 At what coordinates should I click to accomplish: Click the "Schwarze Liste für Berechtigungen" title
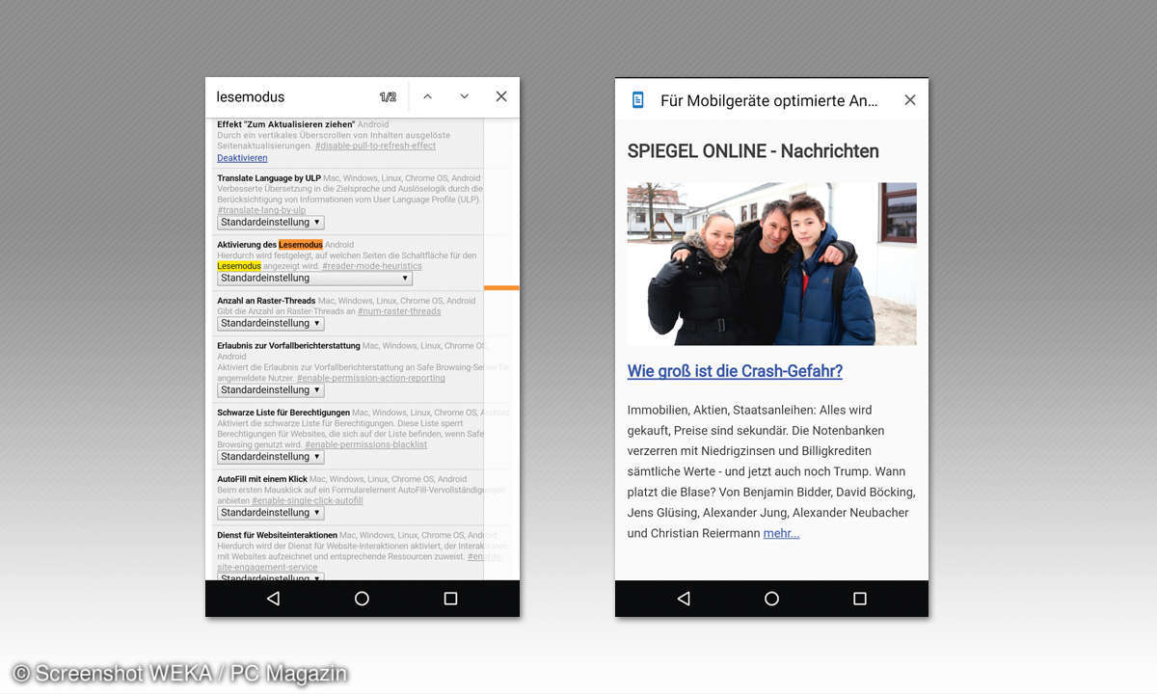284,413
